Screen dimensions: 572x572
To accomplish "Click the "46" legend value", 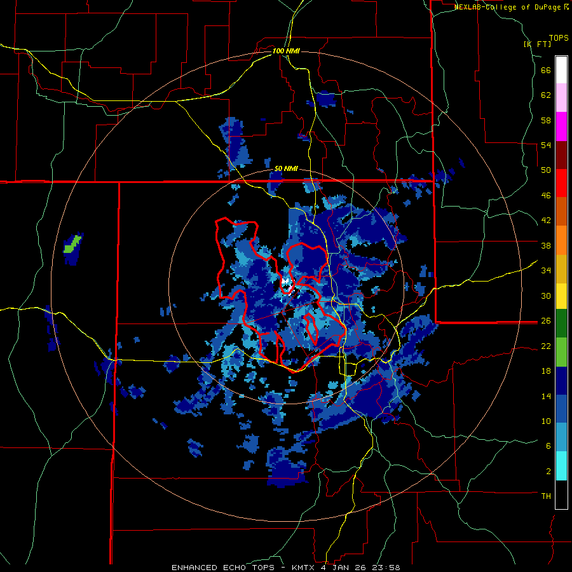I will point(546,196).
